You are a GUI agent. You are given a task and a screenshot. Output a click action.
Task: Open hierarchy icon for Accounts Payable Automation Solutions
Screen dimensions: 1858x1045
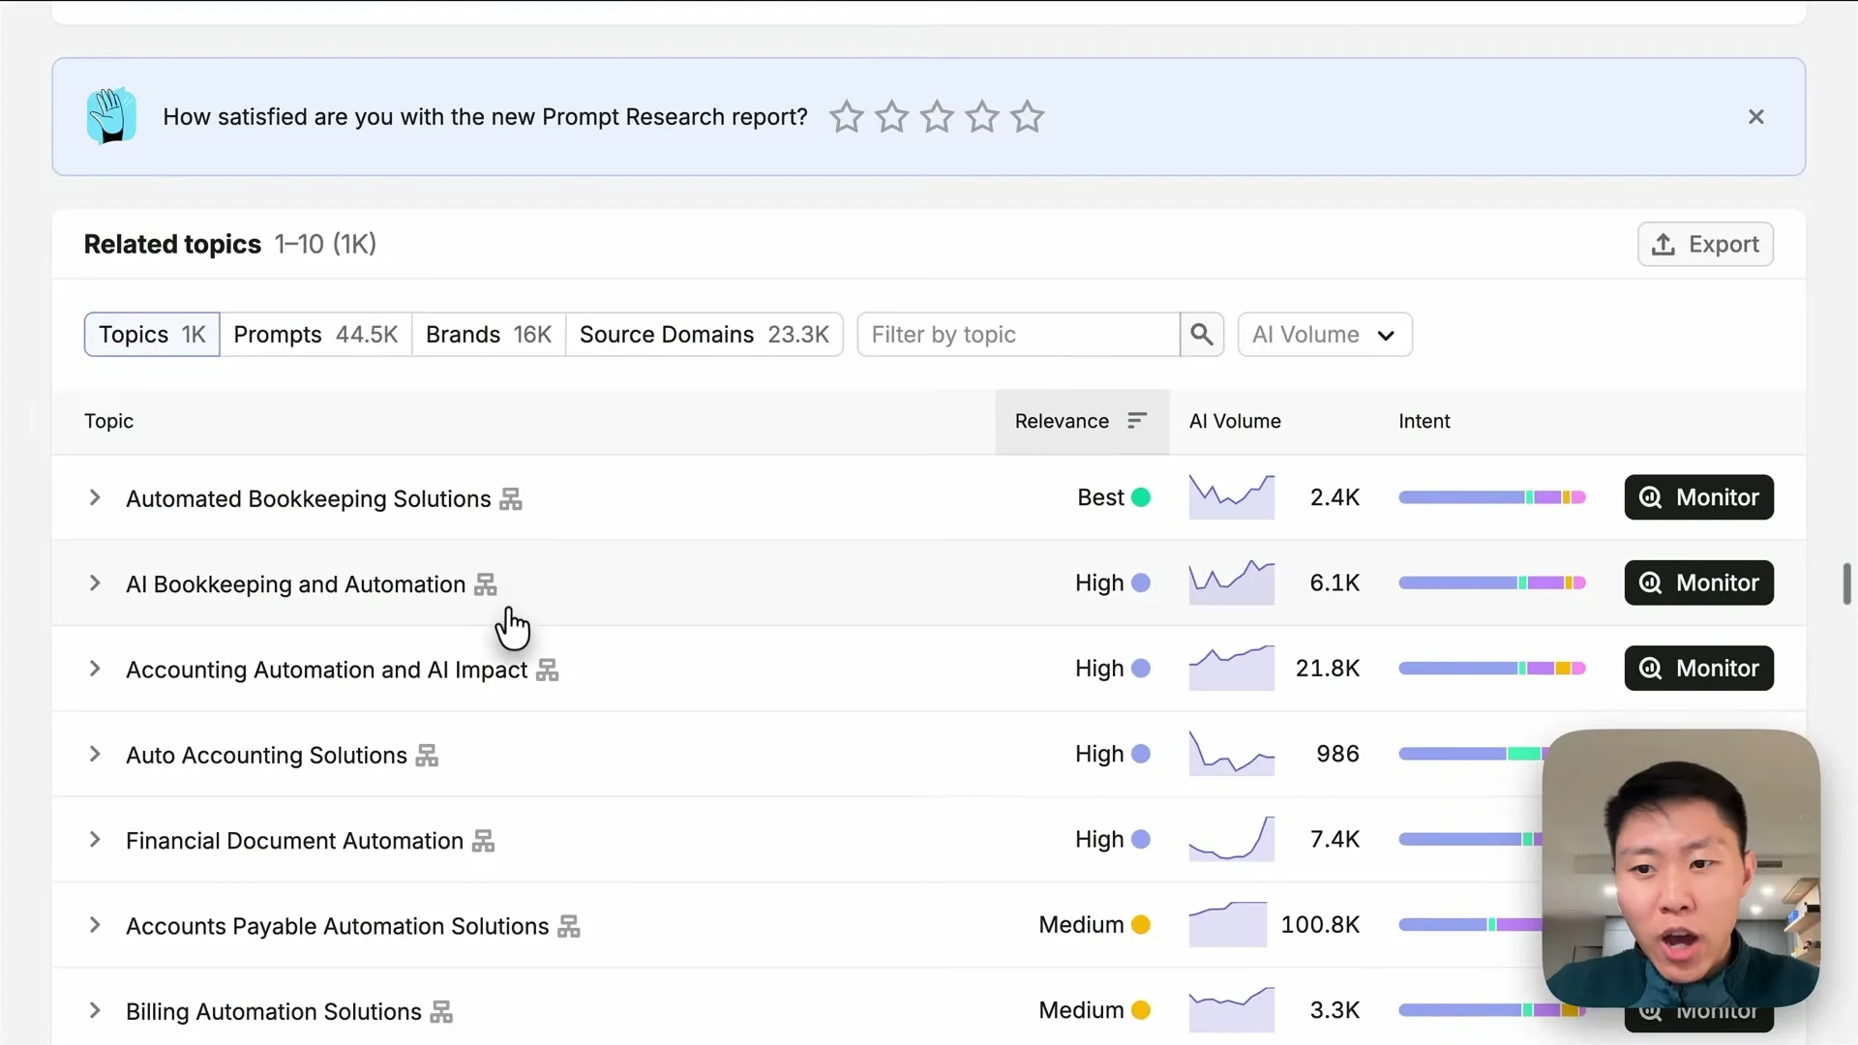pyautogui.click(x=569, y=926)
